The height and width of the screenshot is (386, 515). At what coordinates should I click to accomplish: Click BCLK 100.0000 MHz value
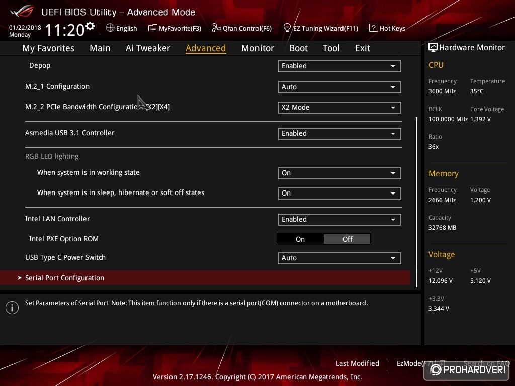click(448, 119)
